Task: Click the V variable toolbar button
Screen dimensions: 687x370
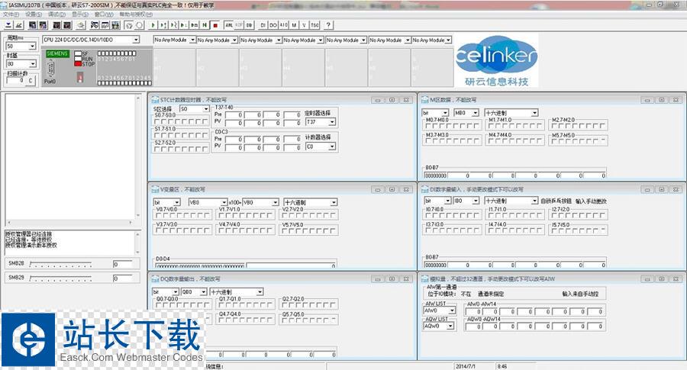Action: tap(304, 24)
